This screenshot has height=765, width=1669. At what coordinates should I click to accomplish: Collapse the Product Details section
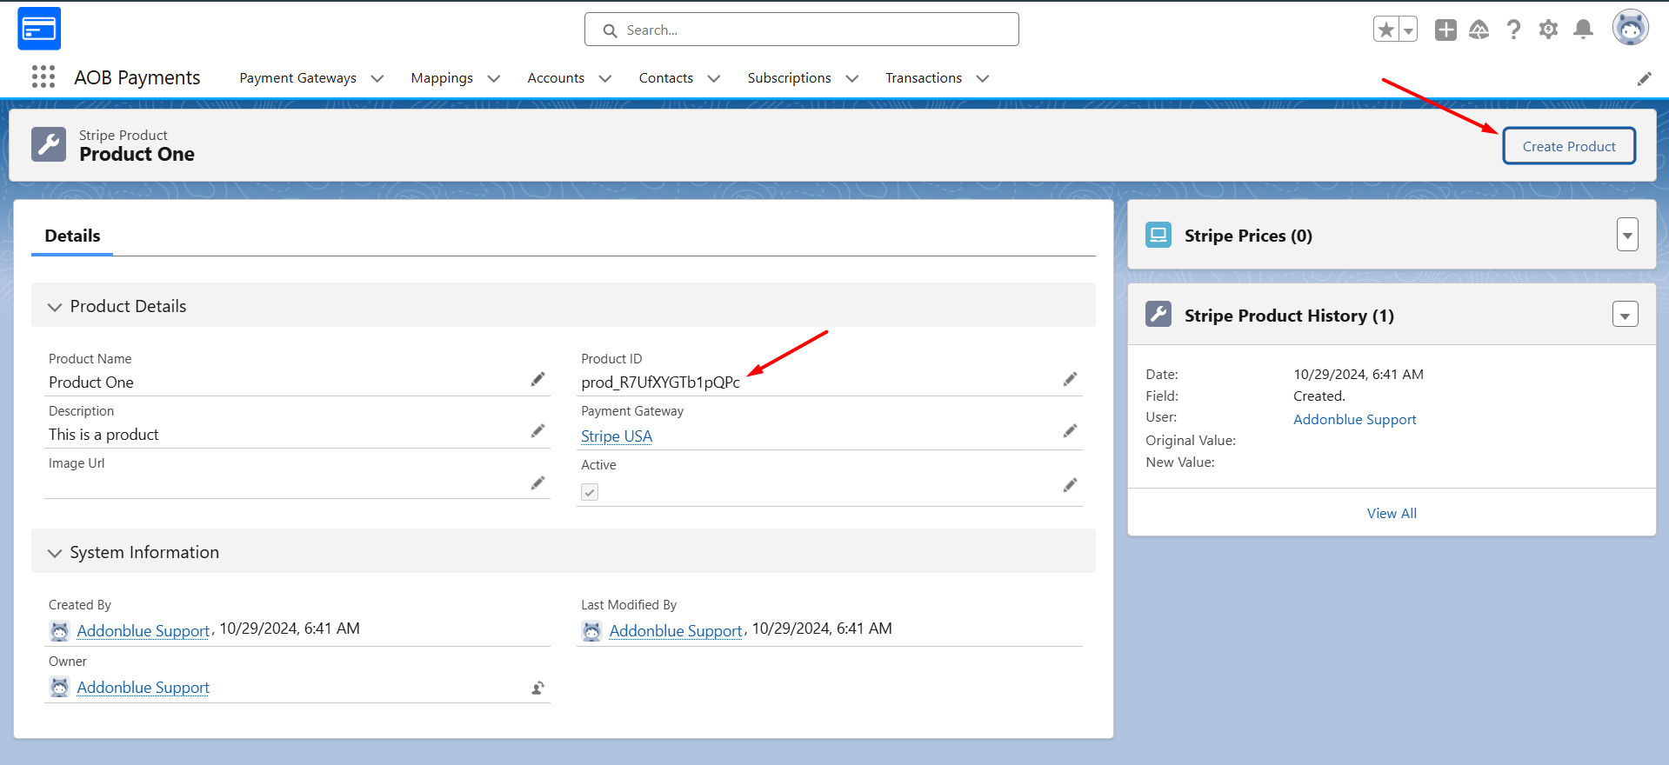(x=55, y=307)
